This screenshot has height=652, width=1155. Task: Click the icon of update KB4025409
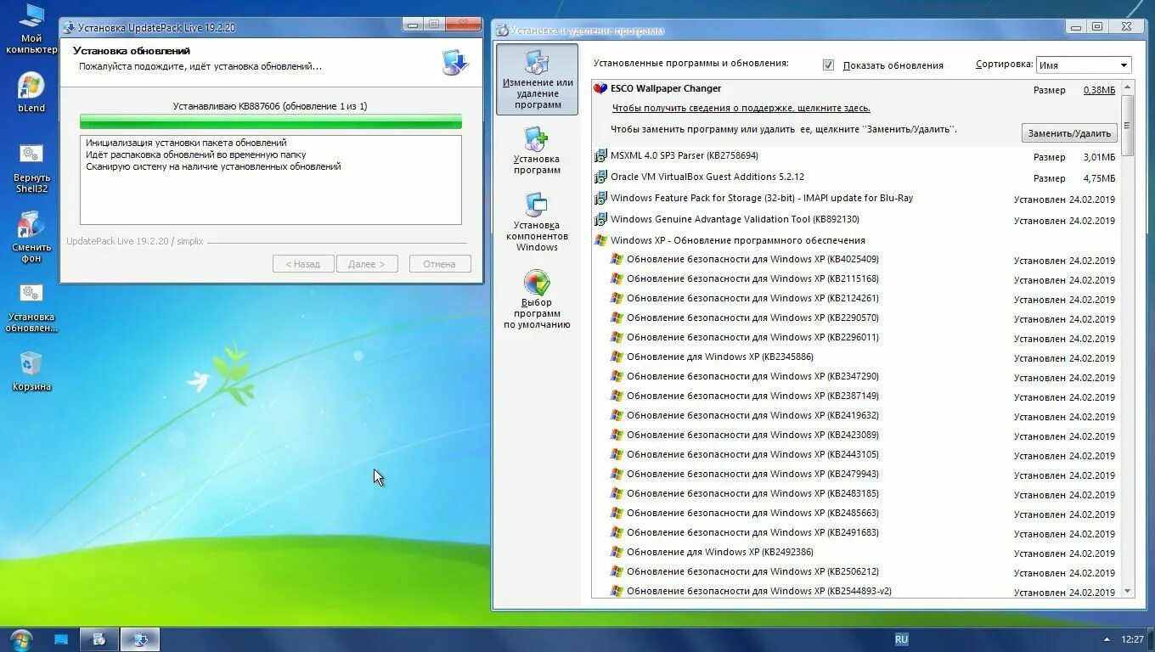click(617, 259)
